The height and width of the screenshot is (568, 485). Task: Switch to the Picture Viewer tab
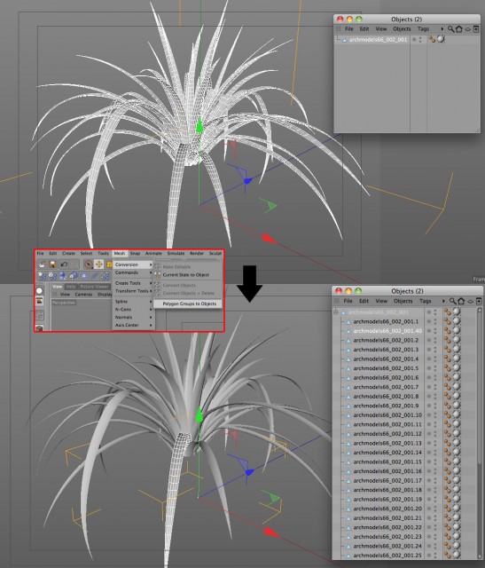(x=95, y=287)
